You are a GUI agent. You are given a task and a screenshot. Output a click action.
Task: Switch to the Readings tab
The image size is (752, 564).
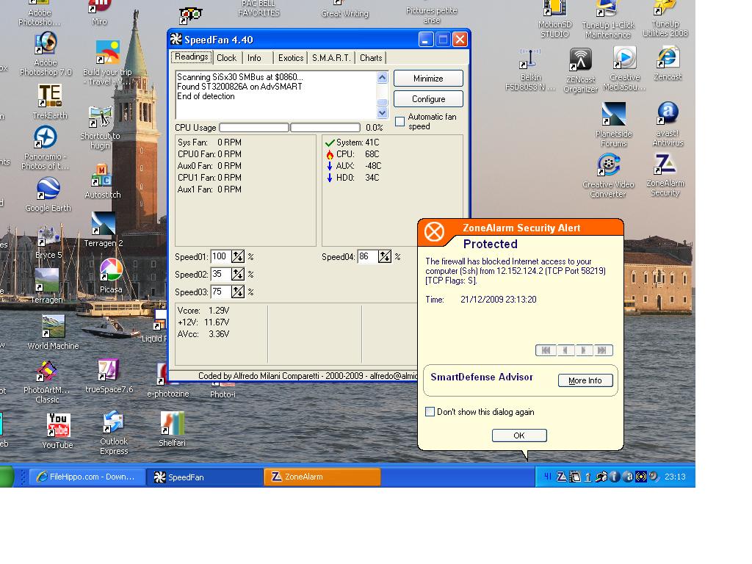click(192, 57)
